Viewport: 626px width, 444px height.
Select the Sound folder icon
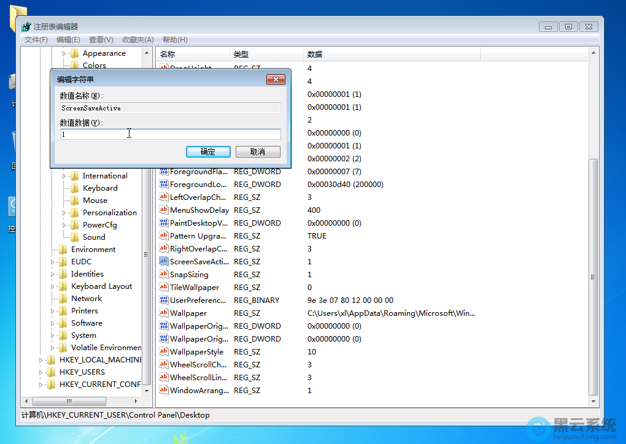(74, 237)
